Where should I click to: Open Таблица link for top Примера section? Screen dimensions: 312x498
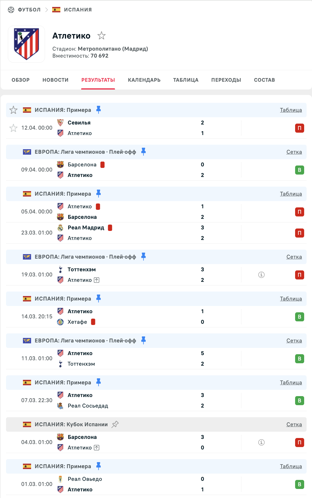tap(291, 110)
